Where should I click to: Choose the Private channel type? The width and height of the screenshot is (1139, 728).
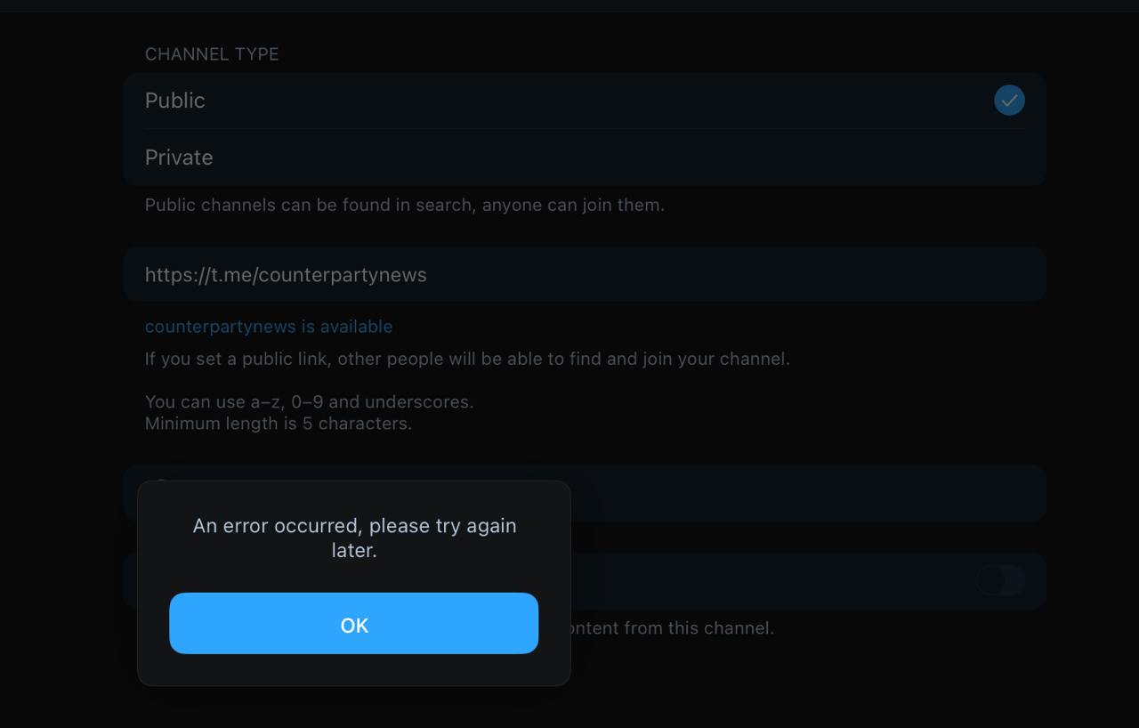click(584, 158)
